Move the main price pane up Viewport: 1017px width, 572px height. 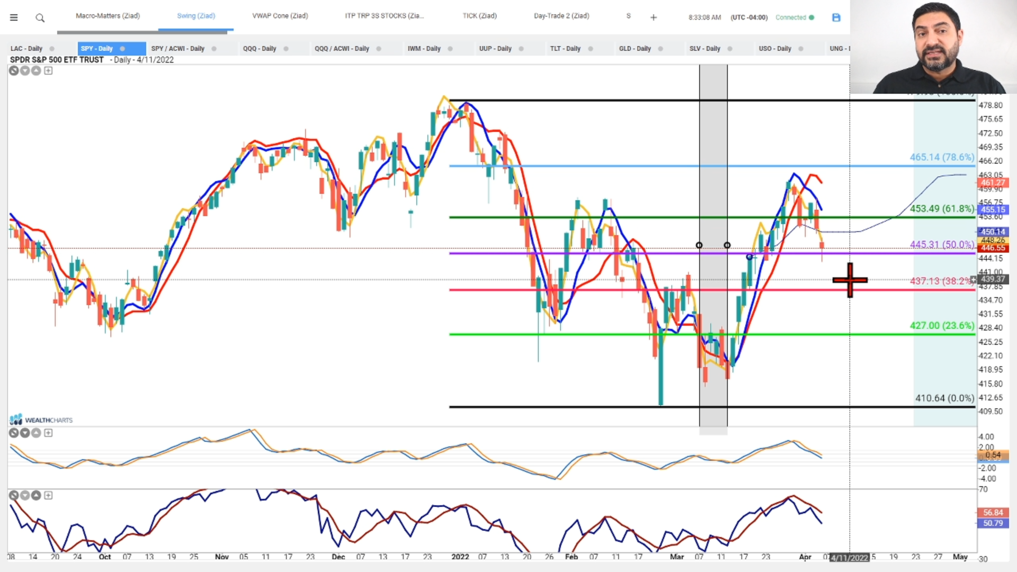tap(36, 70)
